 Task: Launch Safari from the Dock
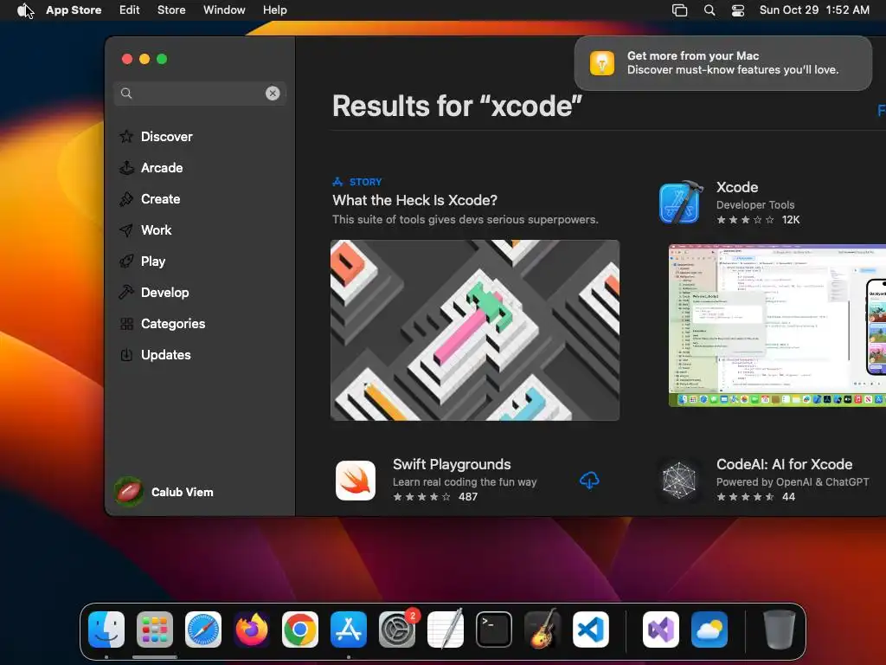(x=203, y=629)
